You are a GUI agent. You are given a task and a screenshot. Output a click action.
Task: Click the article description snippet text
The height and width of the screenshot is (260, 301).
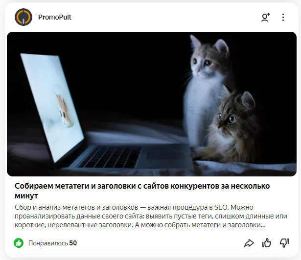(151, 216)
